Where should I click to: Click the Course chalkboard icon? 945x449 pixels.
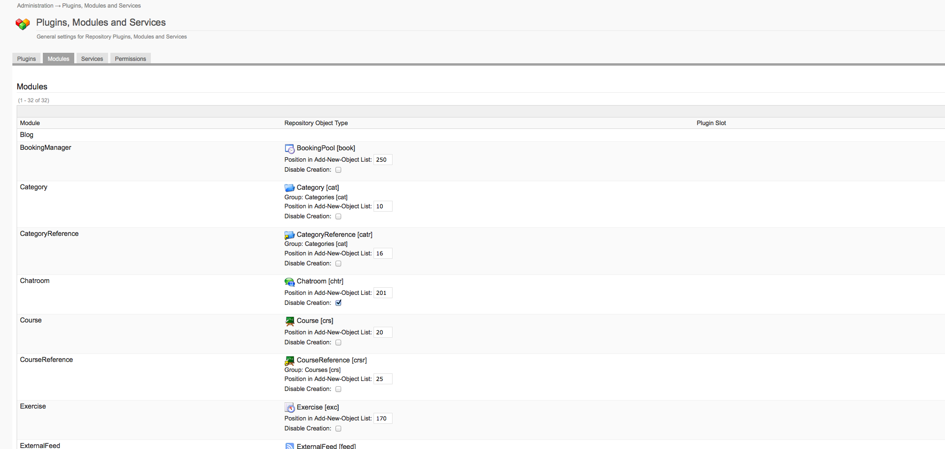click(289, 321)
